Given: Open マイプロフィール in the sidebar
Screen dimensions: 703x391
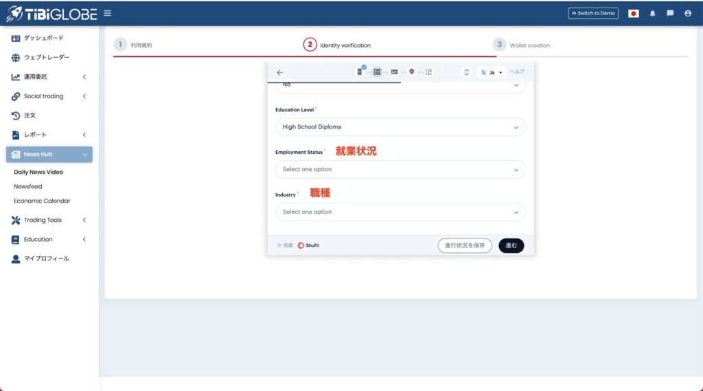Looking at the screenshot, I should coord(47,258).
